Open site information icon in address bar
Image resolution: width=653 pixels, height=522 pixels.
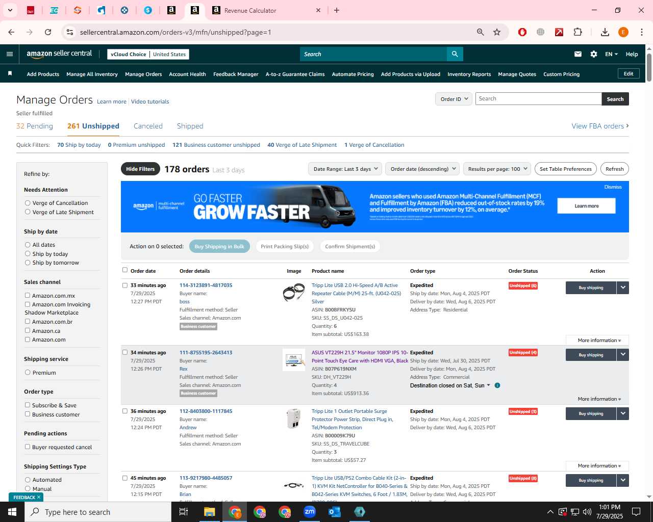tap(70, 32)
